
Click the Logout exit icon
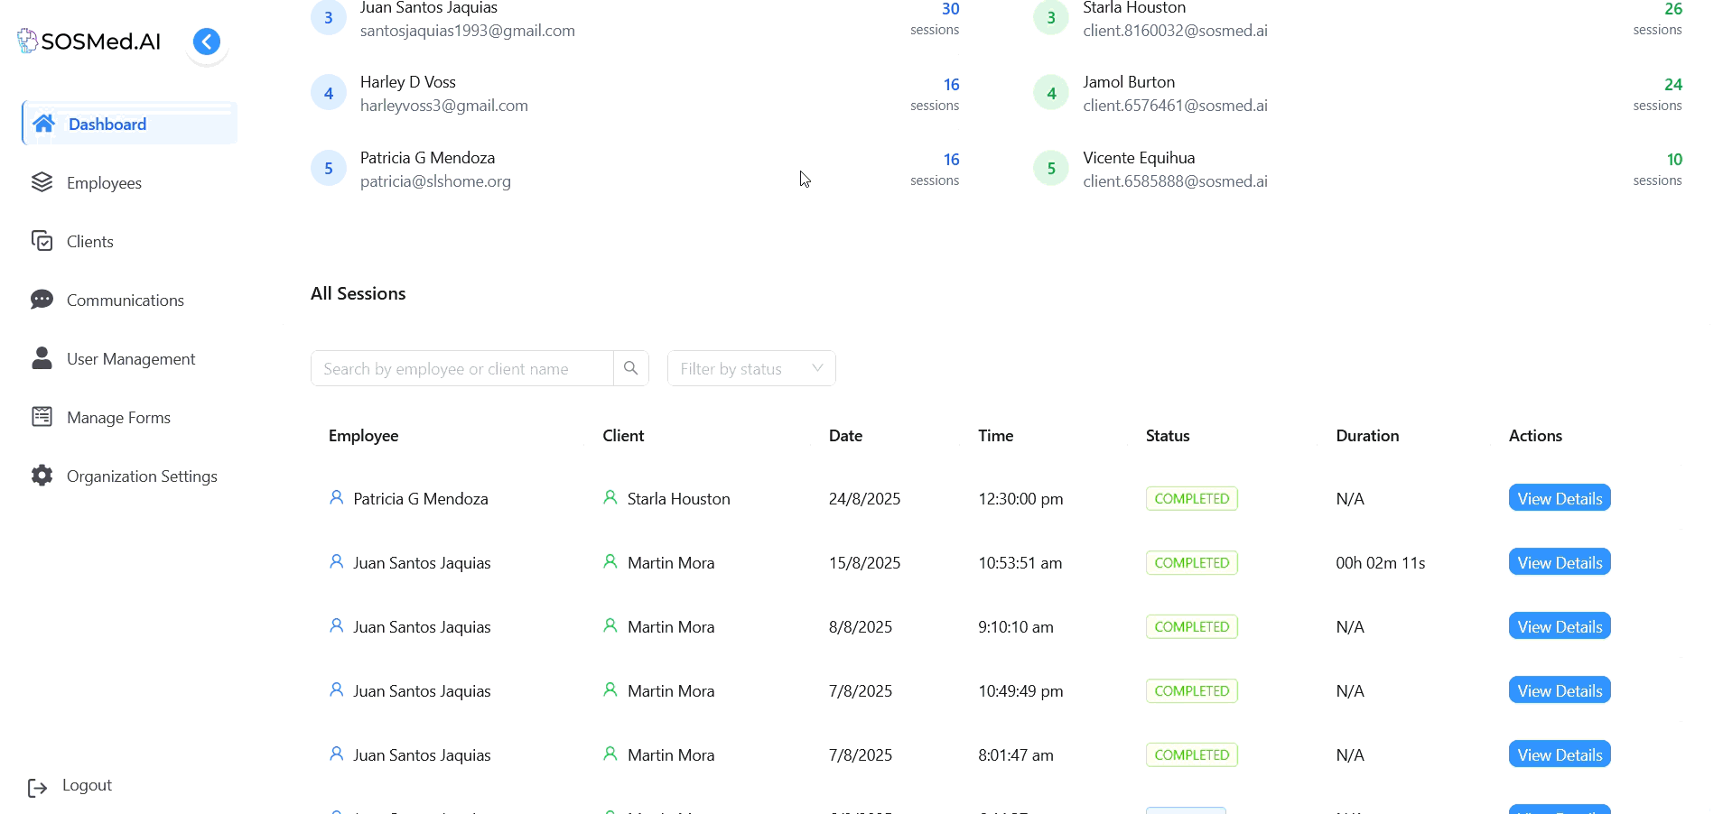[37, 786]
